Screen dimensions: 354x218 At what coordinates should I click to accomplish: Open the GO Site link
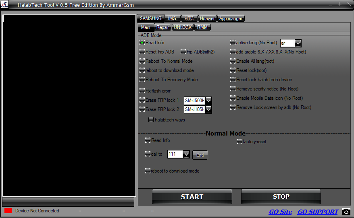(x=280, y=212)
